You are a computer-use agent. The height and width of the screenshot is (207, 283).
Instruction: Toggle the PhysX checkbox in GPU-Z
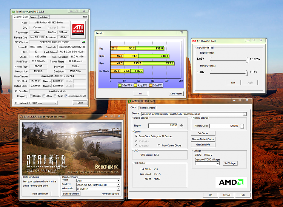pyautogui.click(x=55, y=96)
